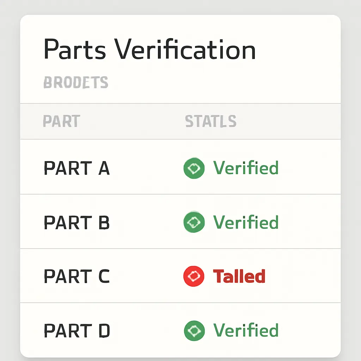
Task: Click the red Talled status text
Action: click(239, 276)
